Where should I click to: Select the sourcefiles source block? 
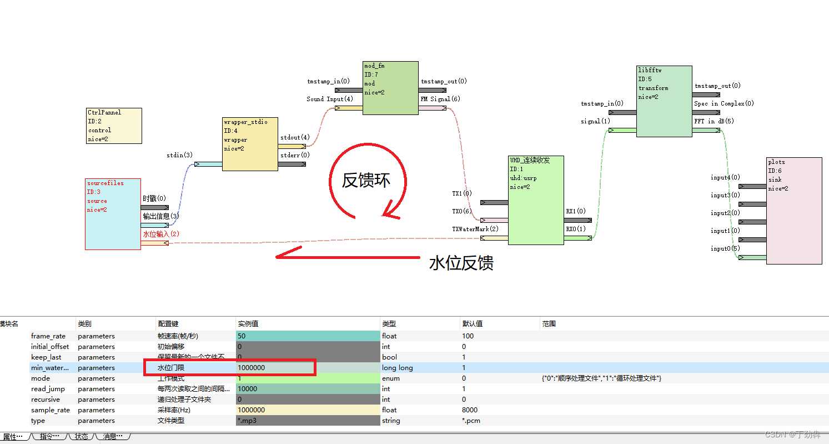coord(113,214)
